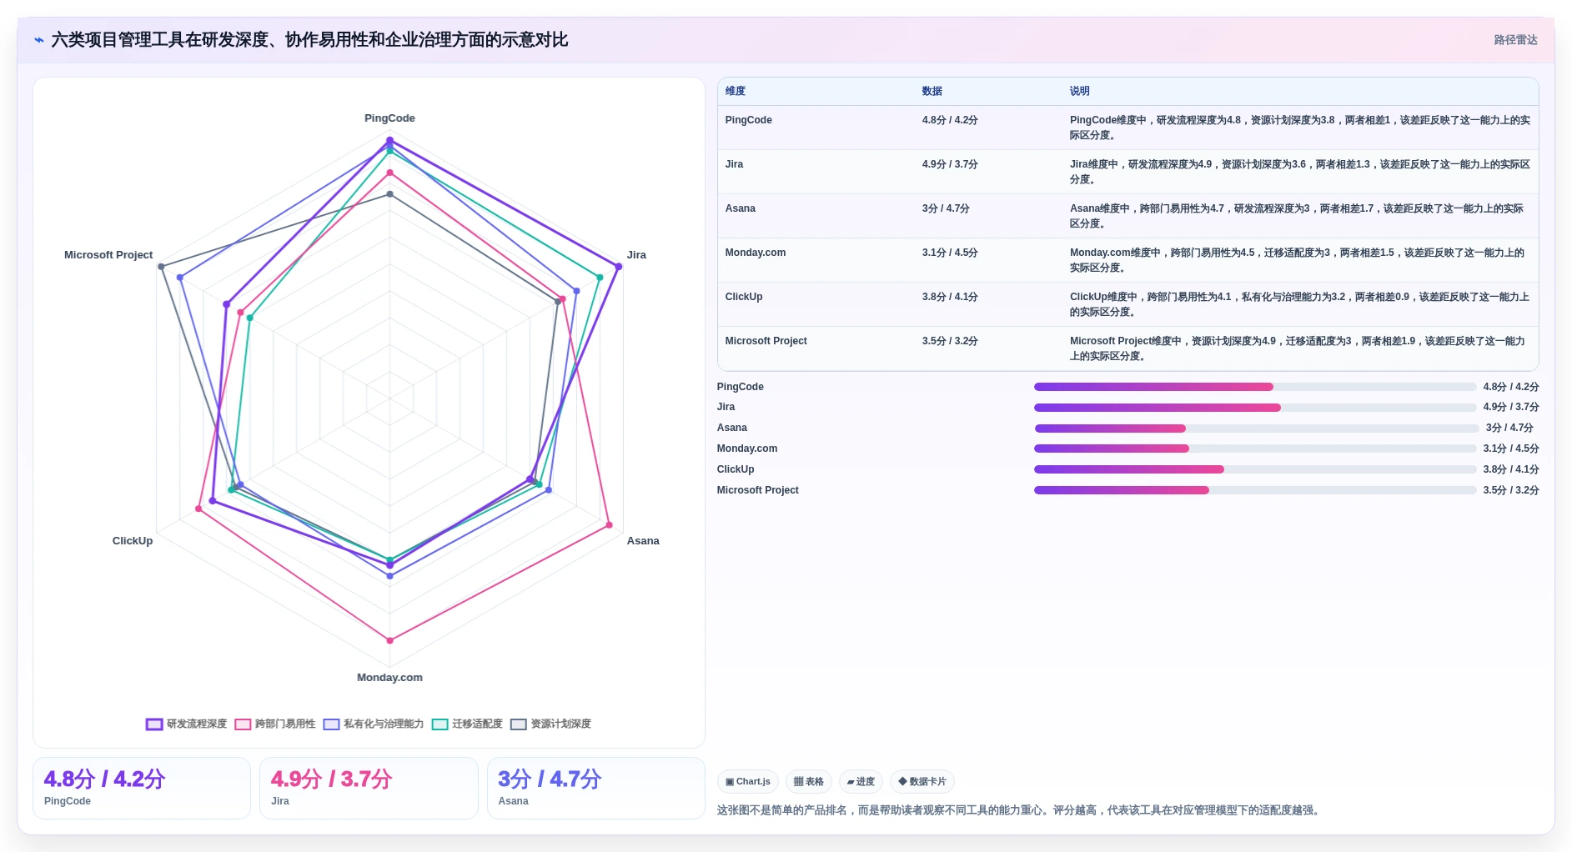The height and width of the screenshot is (852, 1572).
Task: Click the PingCode progress bar
Action: pyautogui.click(x=1255, y=387)
